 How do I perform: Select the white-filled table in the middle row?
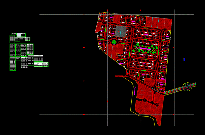click(30, 49)
